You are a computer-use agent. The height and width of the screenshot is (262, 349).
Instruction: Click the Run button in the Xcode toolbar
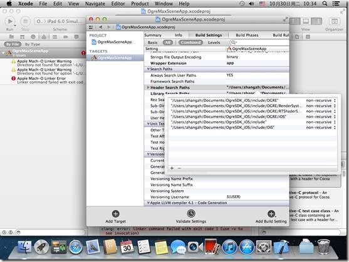click(10, 21)
